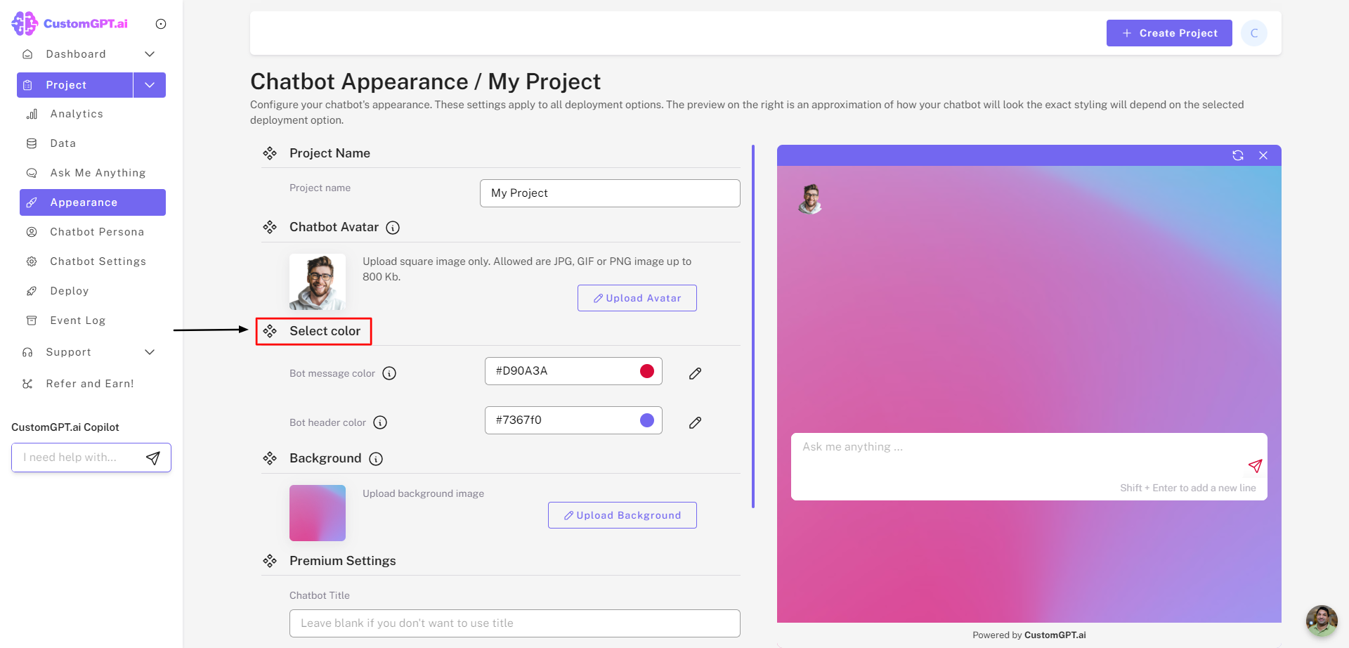Expand the Project dropdown arrow

[150, 85]
